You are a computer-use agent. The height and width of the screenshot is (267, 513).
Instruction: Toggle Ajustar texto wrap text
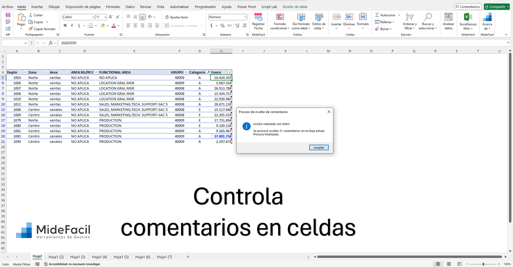click(176, 17)
